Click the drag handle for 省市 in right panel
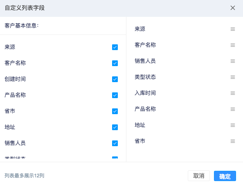This screenshot has height=186, width=243. [x=233, y=141]
